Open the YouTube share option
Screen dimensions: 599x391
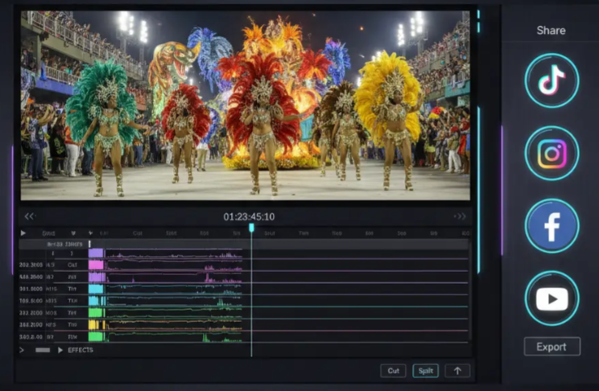click(x=551, y=298)
